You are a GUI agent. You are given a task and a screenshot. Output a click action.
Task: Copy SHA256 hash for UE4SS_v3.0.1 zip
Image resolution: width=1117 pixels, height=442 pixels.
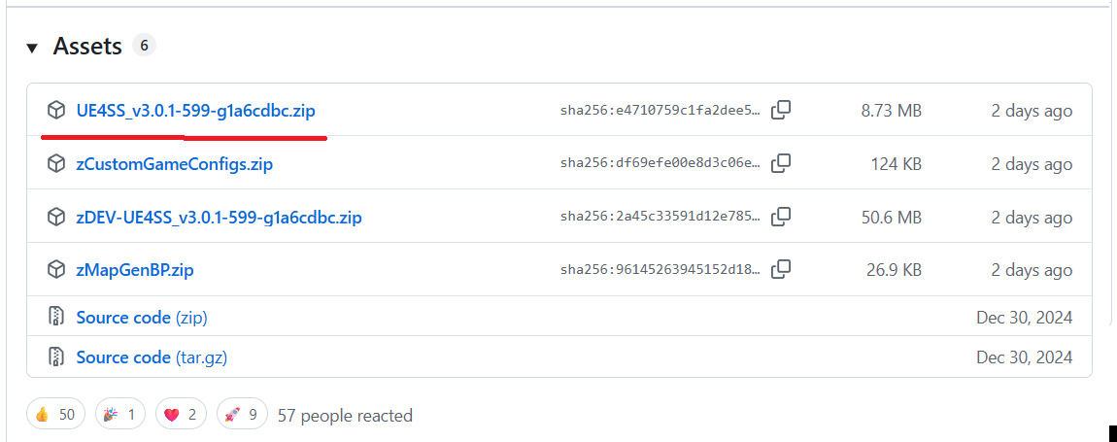pyautogui.click(x=781, y=110)
